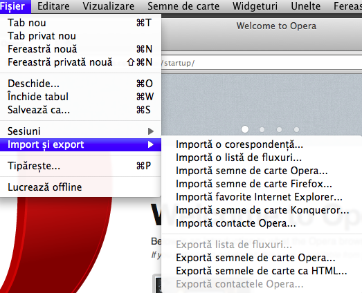The width and height of the screenshot is (362, 293).
Task: Select second carousel dot indicator
Action: coord(262,129)
